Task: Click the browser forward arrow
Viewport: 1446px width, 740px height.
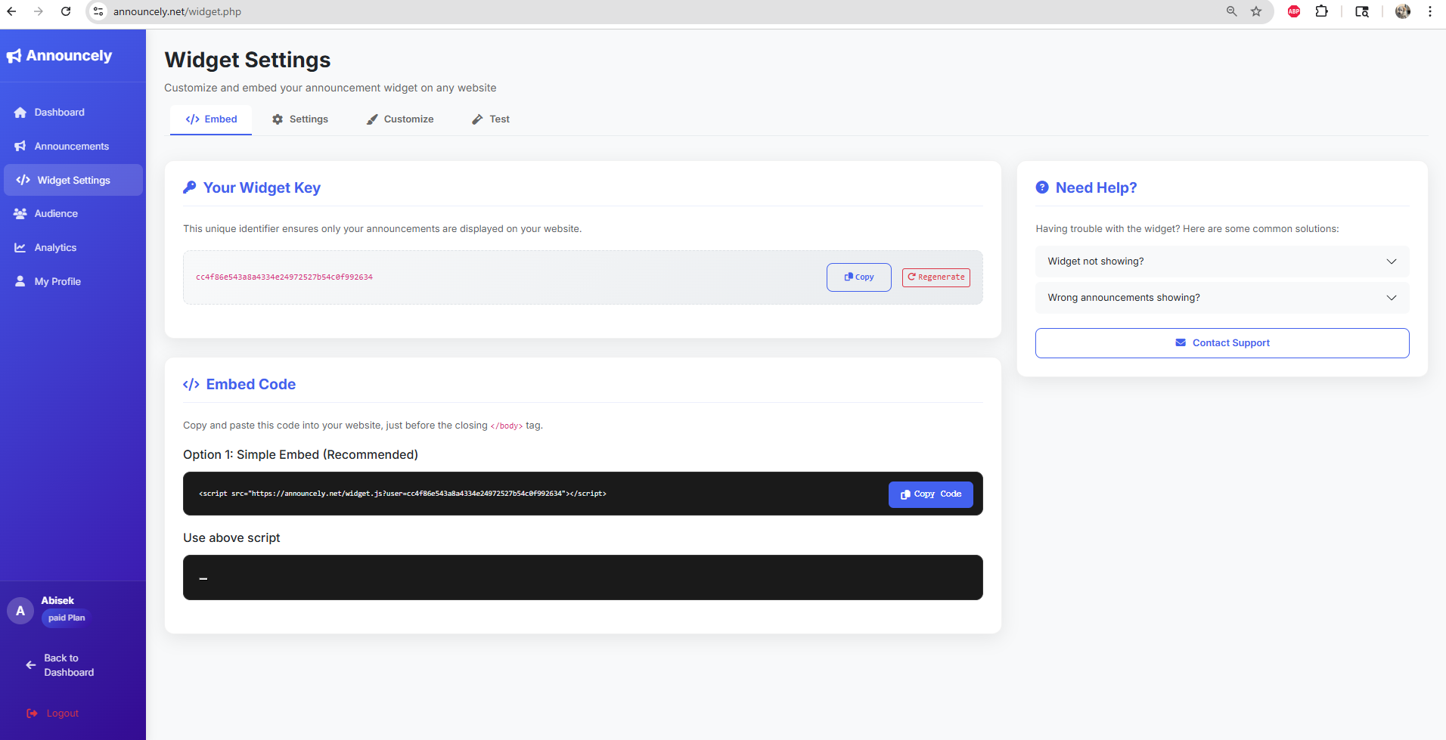Action: coord(39,11)
